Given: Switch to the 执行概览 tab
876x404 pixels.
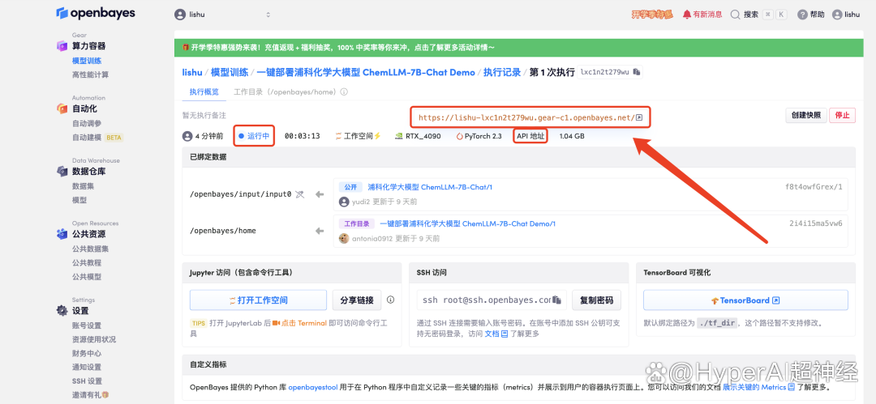Looking at the screenshot, I should pyautogui.click(x=204, y=91).
